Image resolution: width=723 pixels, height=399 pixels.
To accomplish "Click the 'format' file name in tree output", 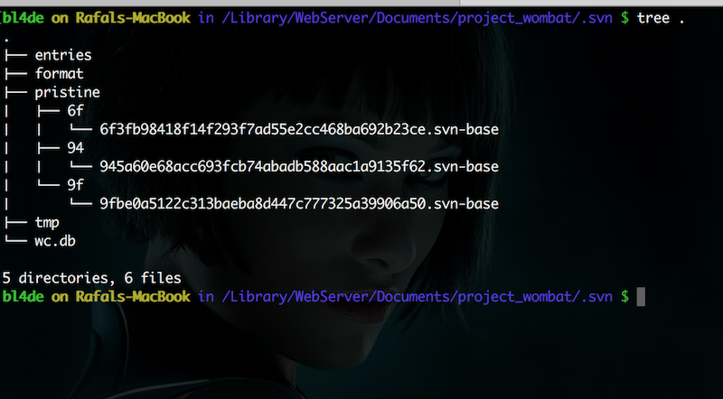I will pos(60,74).
